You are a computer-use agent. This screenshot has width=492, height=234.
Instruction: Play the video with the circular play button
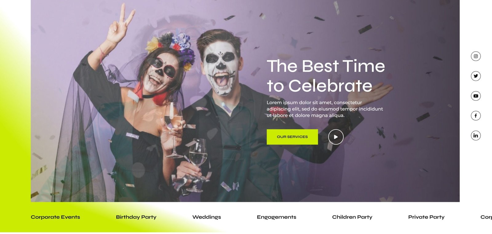pos(336,137)
